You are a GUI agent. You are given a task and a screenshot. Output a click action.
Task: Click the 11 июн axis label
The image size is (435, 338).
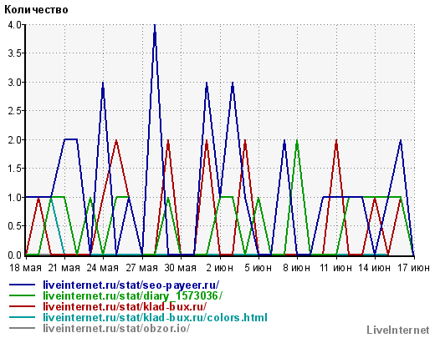pos(335,268)
